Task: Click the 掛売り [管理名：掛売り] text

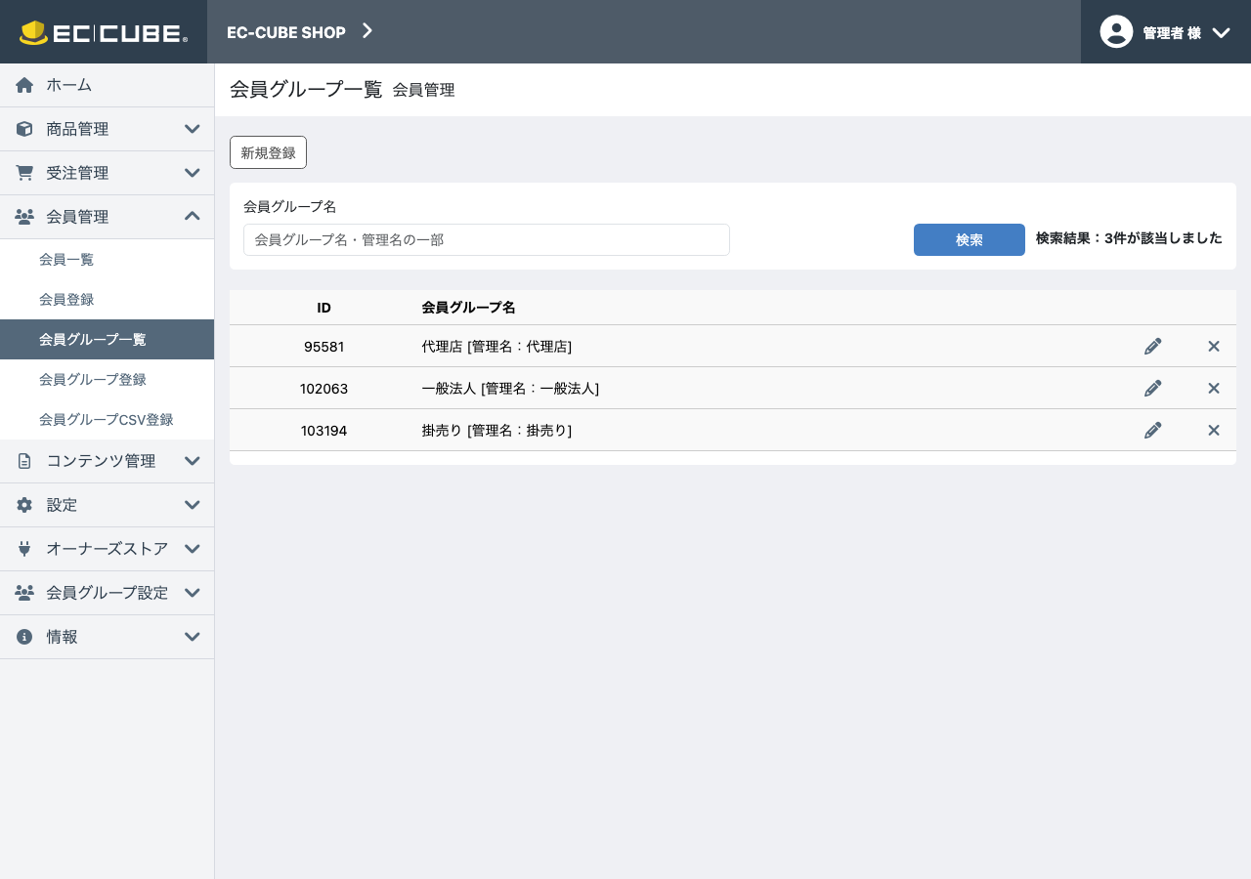Action: [496, 430]
